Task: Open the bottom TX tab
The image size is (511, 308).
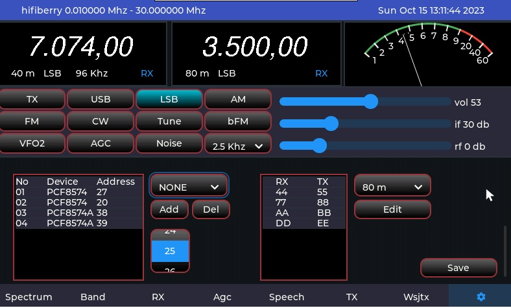Action: [x=351, y=297]
